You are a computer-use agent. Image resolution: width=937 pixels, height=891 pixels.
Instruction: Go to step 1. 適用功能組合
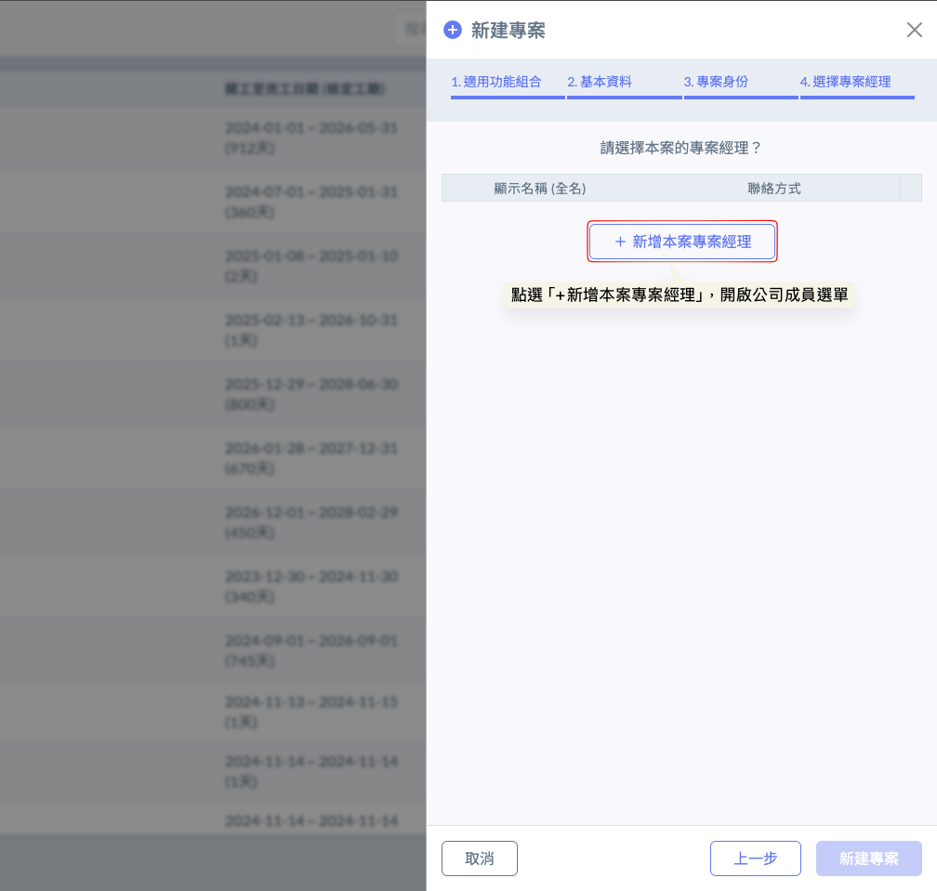(x=496, y=82)
